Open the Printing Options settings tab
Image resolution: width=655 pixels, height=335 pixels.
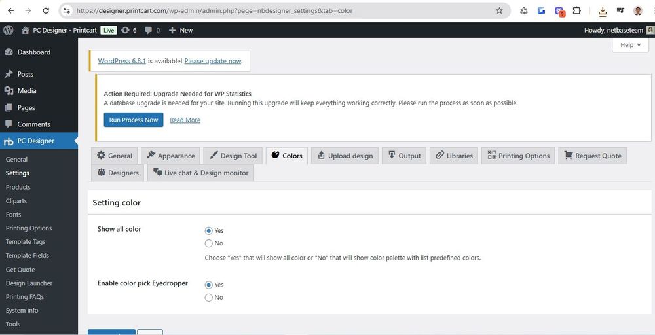coord(518,156)
